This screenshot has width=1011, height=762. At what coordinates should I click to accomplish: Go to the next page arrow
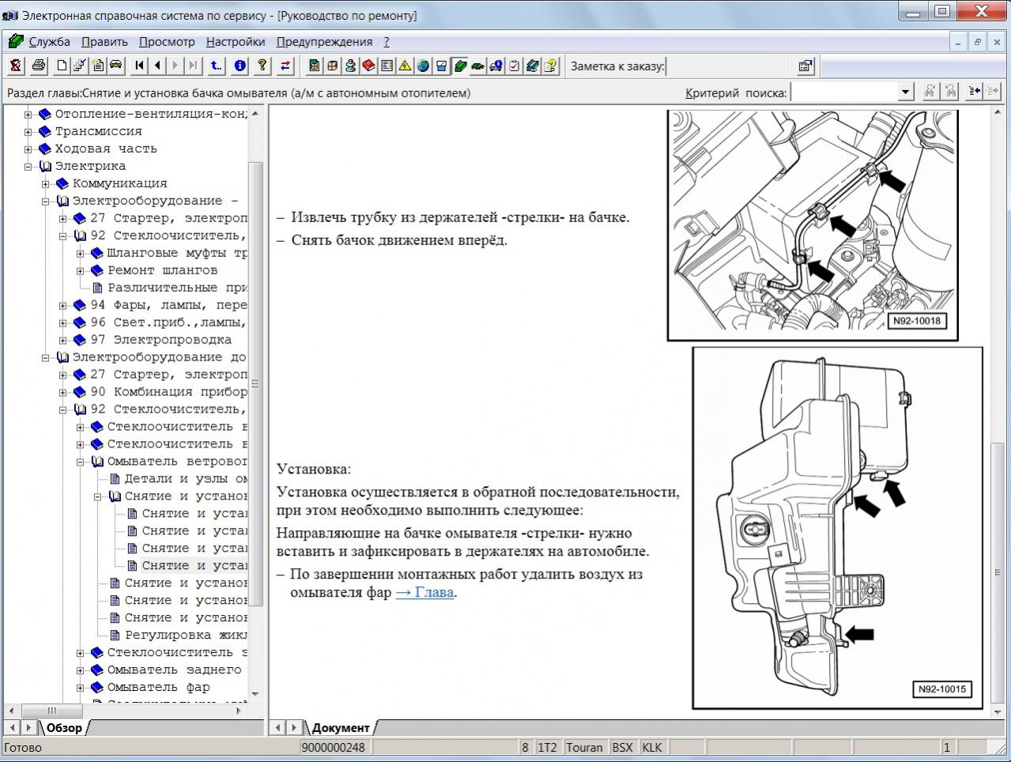coord(175,66)
